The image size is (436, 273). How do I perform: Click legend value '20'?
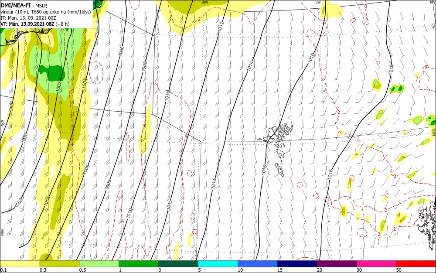(x=320, y=270)
